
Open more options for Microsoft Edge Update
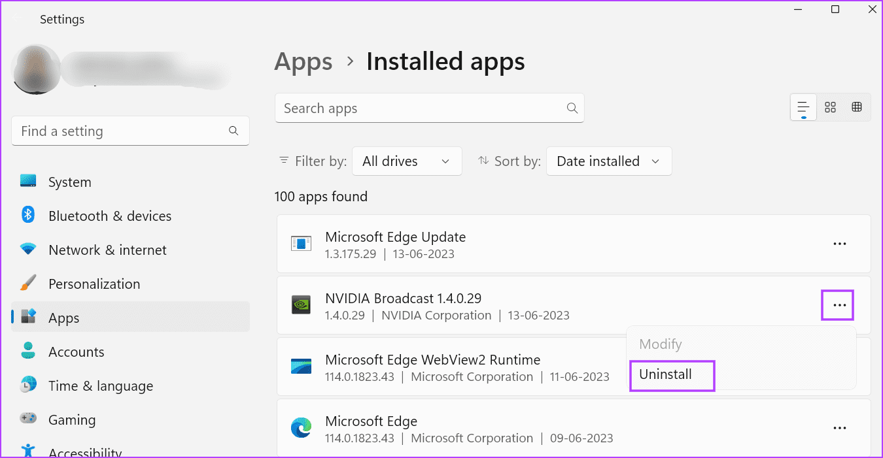(840, 244)
